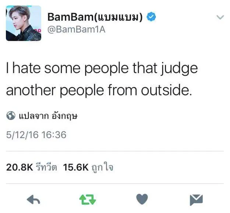Retweet using the green arrows icon

tap(88, 200)
